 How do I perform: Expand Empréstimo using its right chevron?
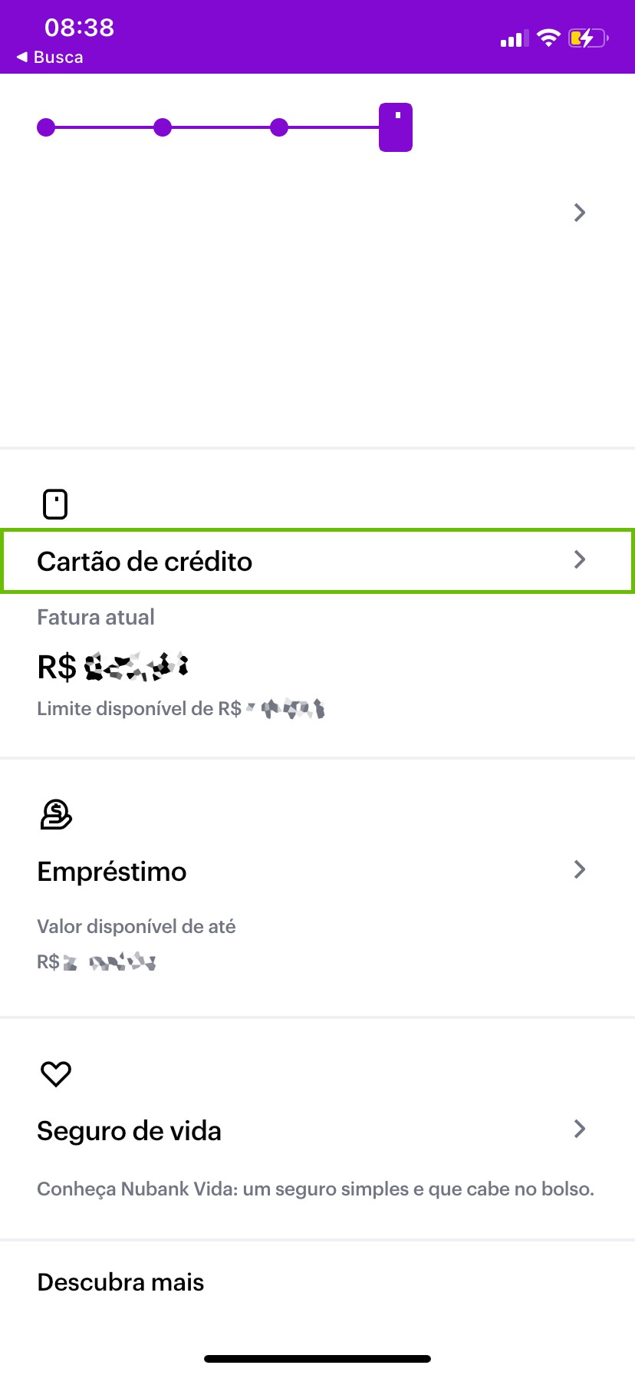(x=580, y=869)
